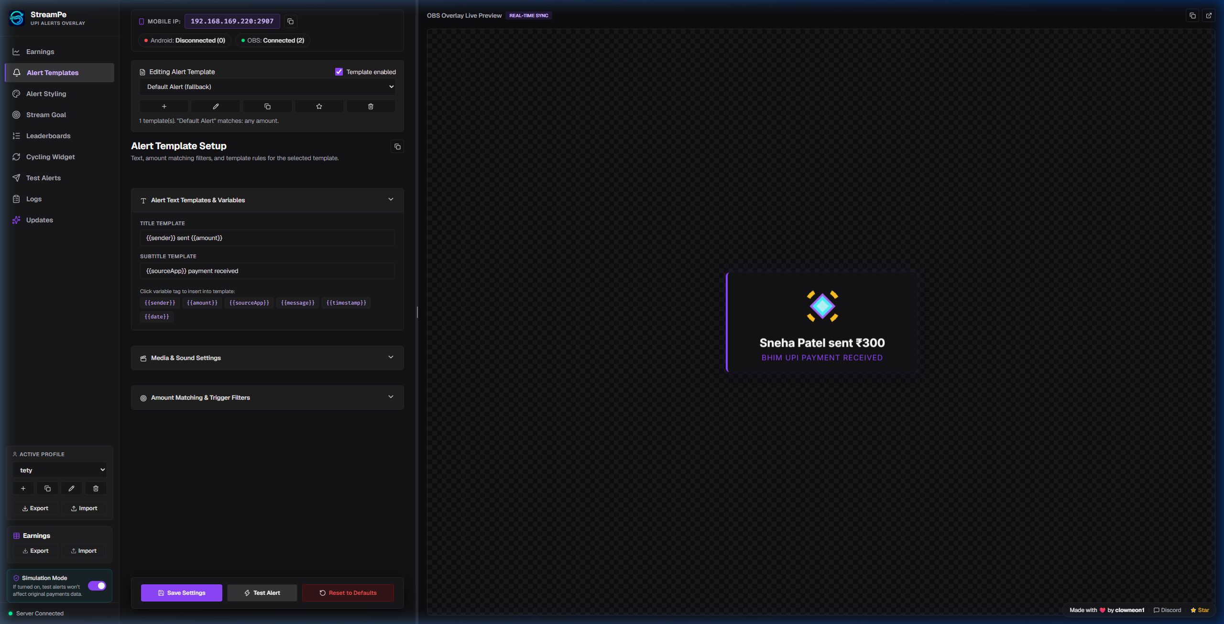View the Logs page
This screenshot has width=1224, height=624.
pyautogui.click(x=59, y=199)
